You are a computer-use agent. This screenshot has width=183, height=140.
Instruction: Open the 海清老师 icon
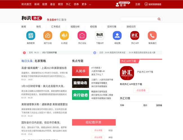pyautogui.click(x=31, y=35)
